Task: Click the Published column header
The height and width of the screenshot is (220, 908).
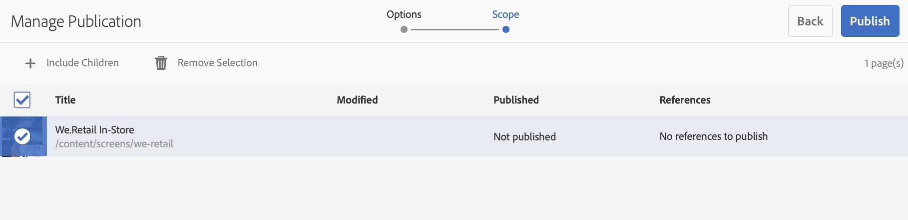Action: [x=516, y=100]
